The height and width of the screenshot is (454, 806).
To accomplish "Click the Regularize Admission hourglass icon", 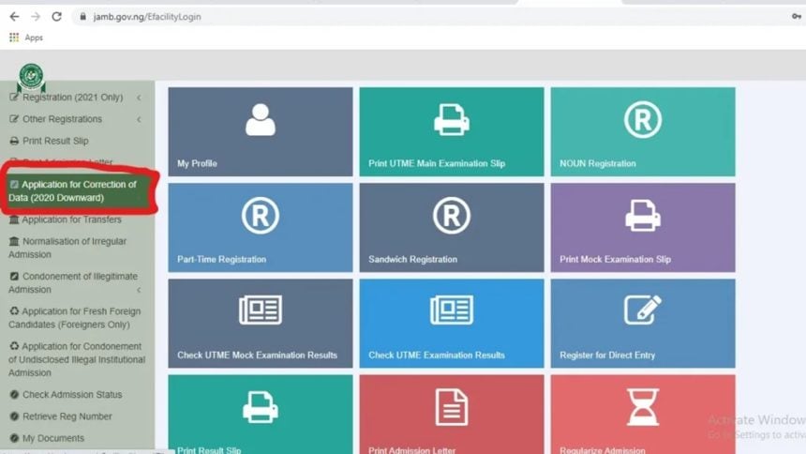I will tap(642, 407).
